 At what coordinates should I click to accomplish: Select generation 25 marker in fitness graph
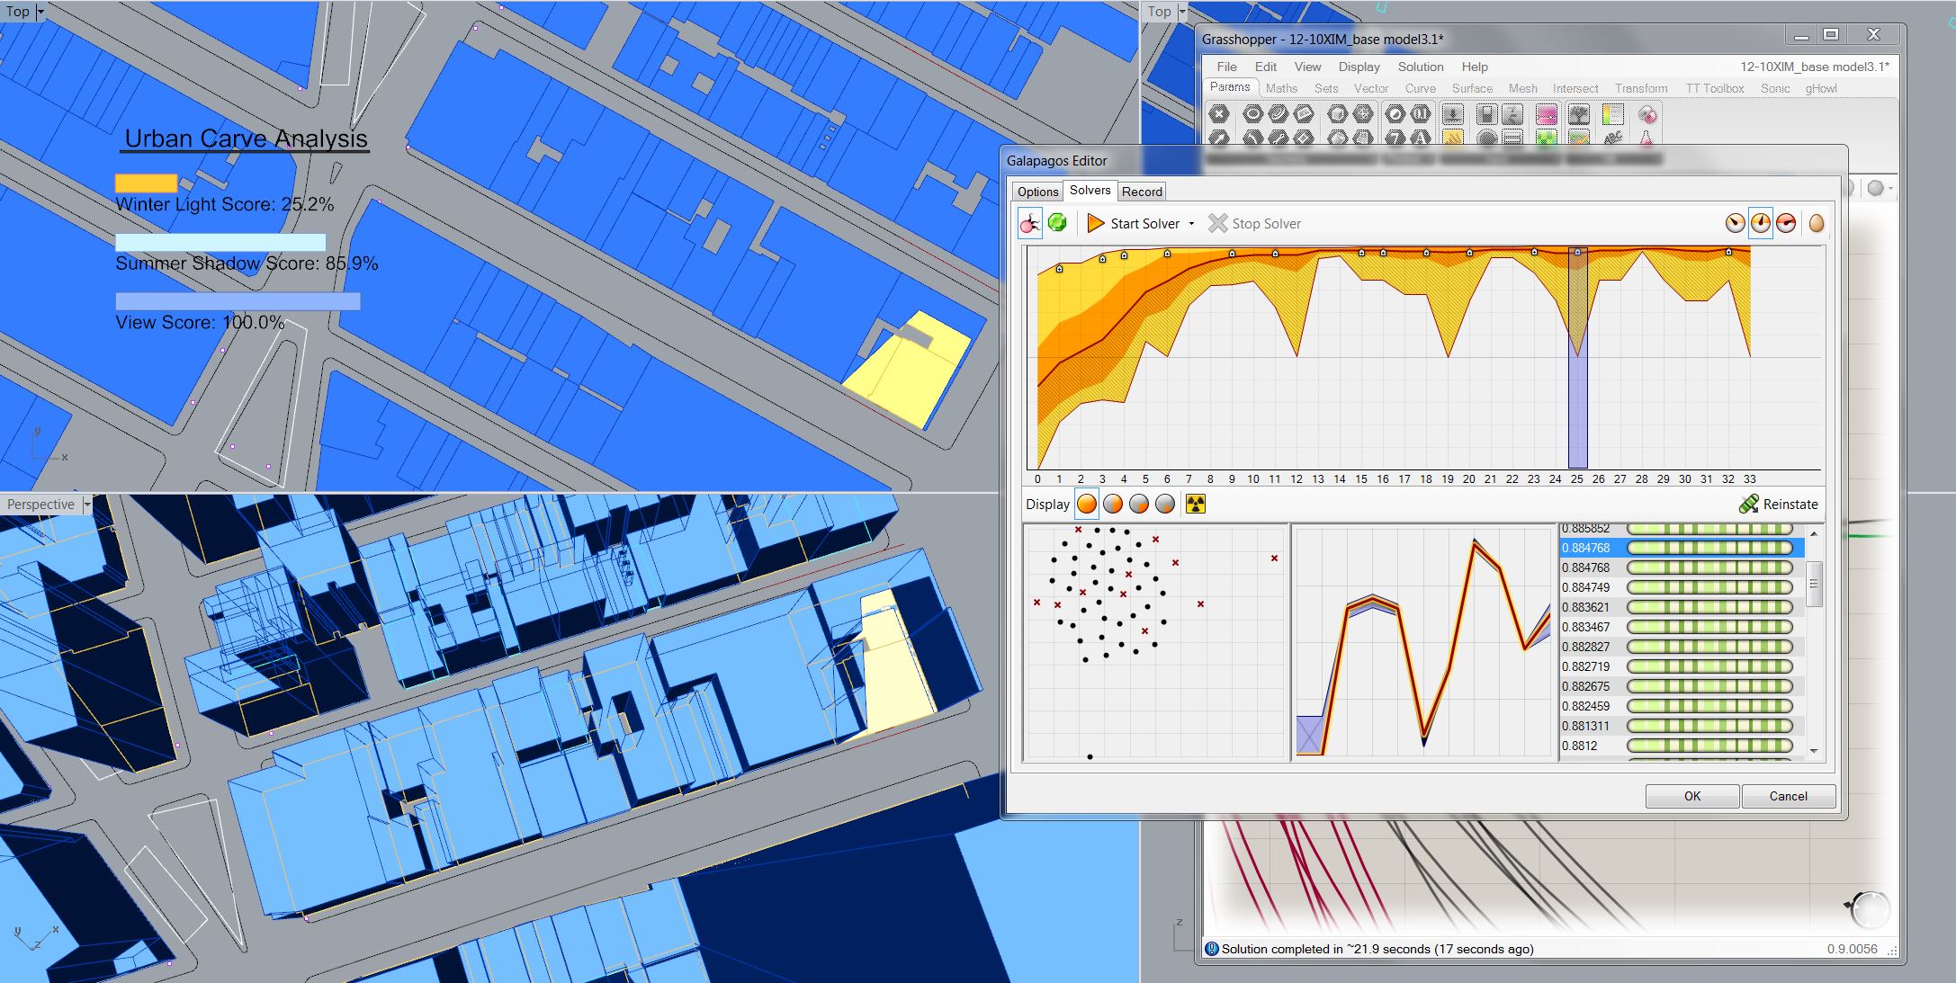click(1577, 254)
